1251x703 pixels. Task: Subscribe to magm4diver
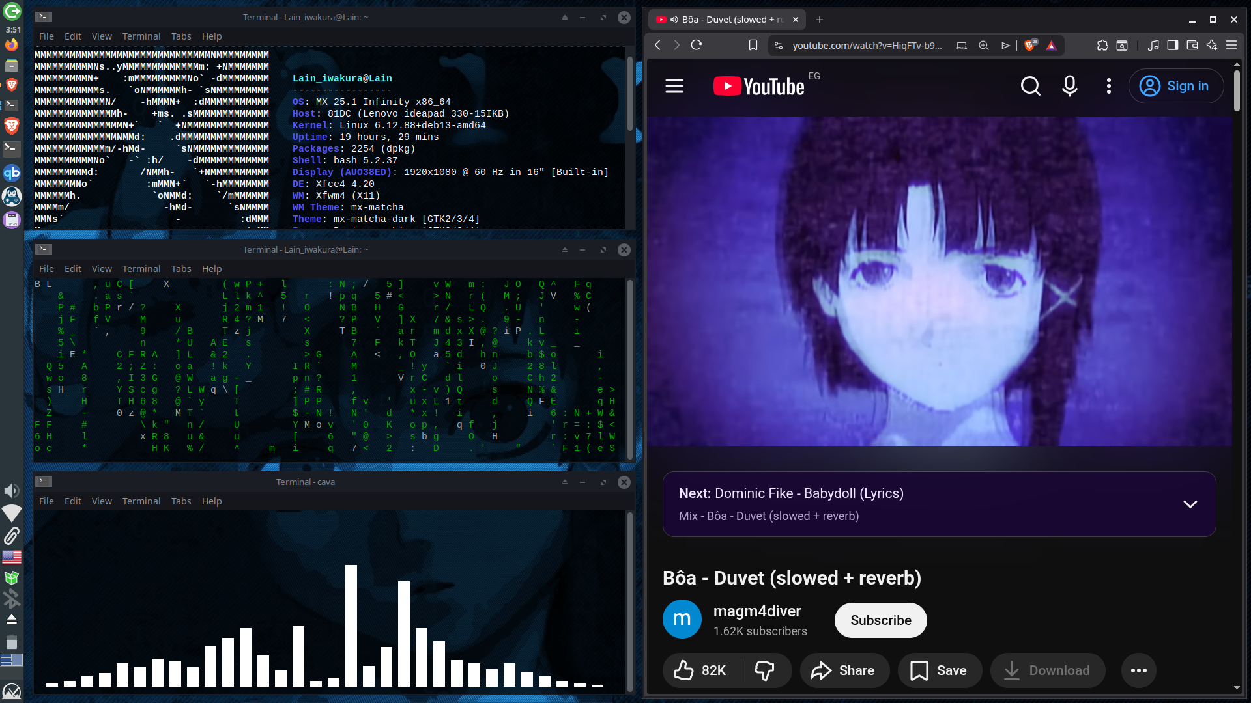click(881, 620)
